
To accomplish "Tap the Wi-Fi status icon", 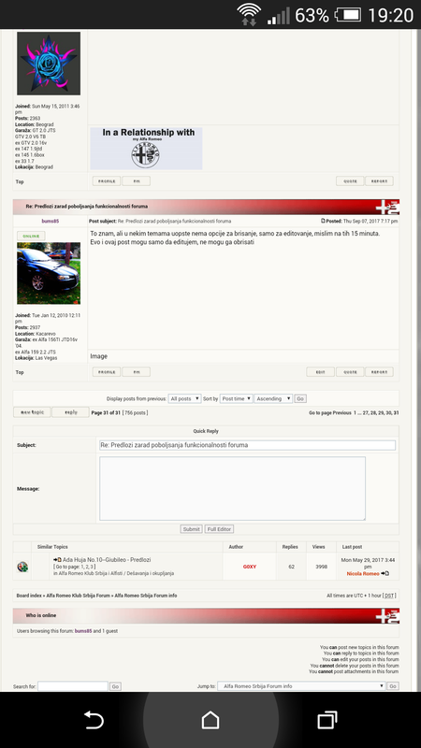I will [249, 14].
